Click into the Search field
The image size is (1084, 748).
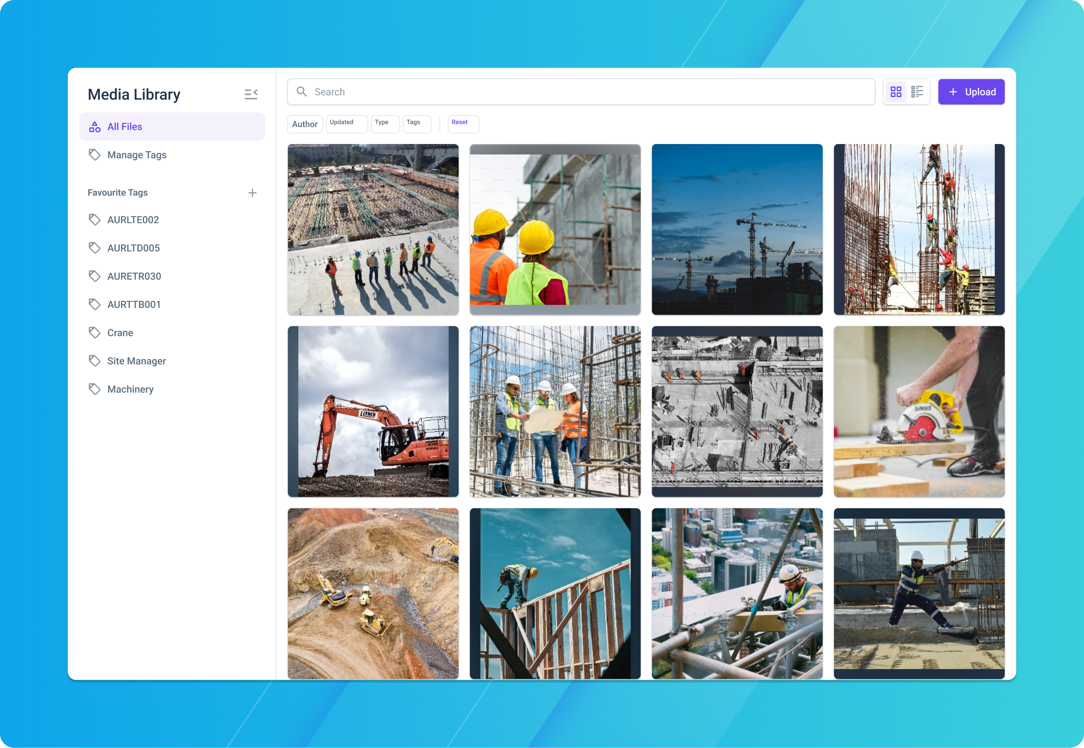coord(581,92)
